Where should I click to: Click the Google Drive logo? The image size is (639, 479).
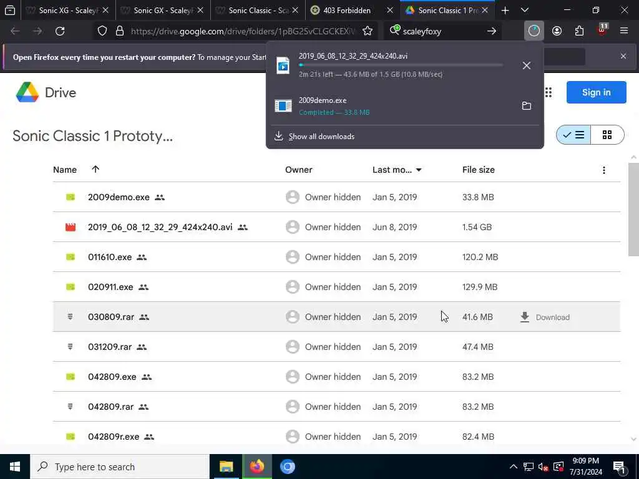click(27, 92)
